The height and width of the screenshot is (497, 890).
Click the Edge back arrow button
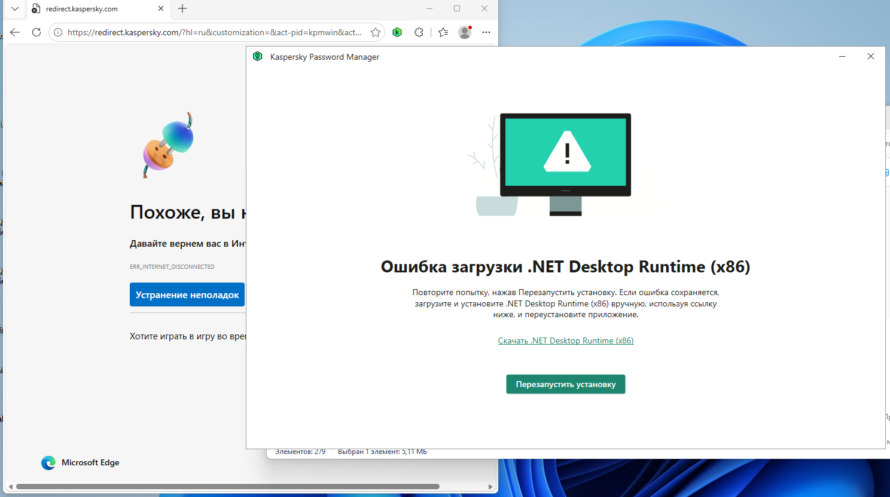click(x=15, y=32)
